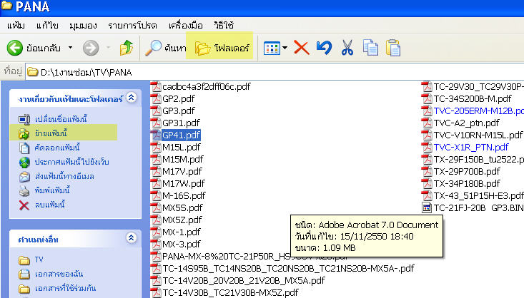Select file TX-29P700B.pdf

[467, 171]
